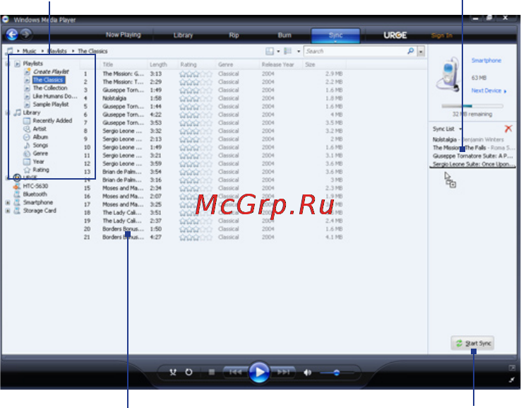This screenshot has height=408, width=521.
Task: Select the Bluetooth device entry
Action: click(35, 194)
